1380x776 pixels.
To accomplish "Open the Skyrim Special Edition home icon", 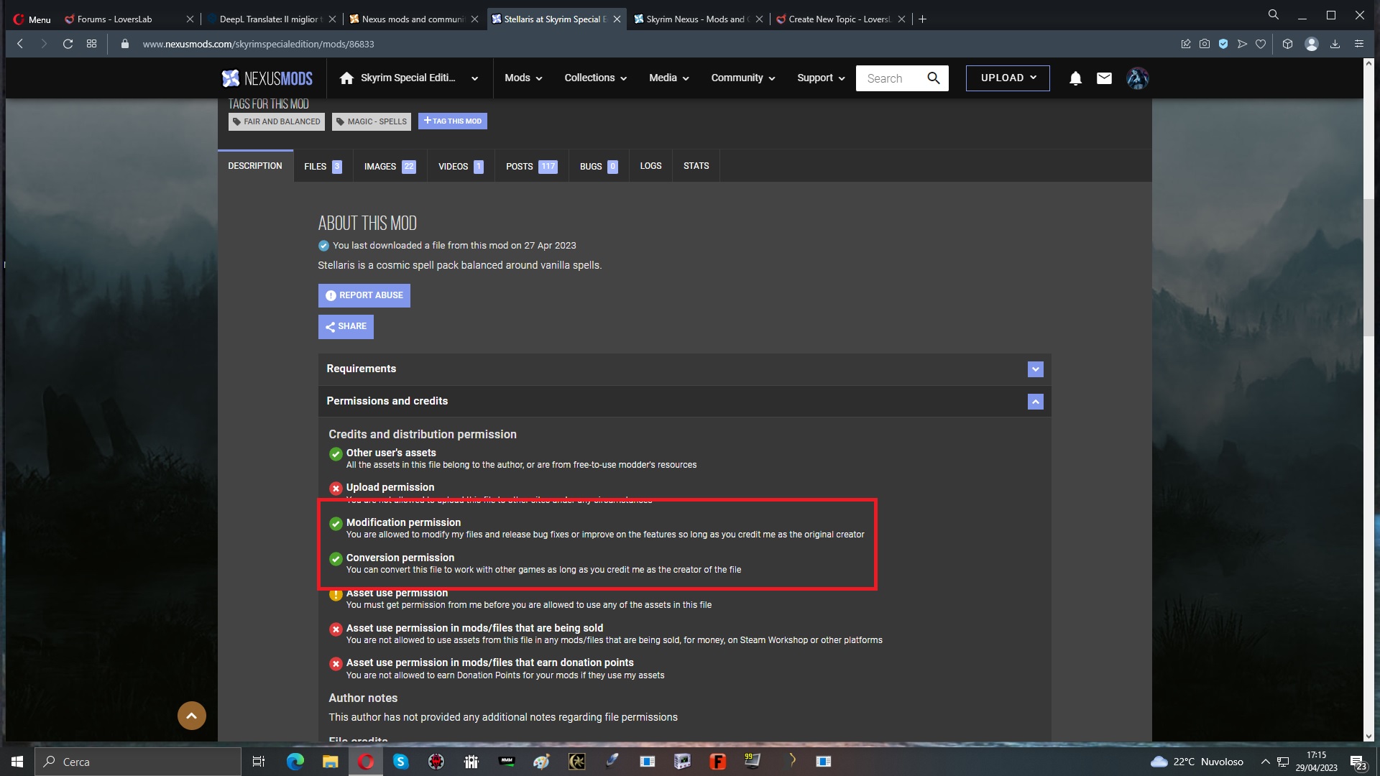I will (346, 78).
